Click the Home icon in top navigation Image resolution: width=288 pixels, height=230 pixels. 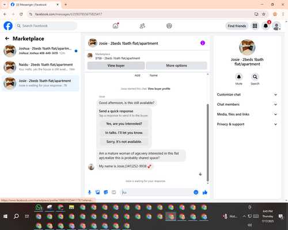(x=115, y=26)
